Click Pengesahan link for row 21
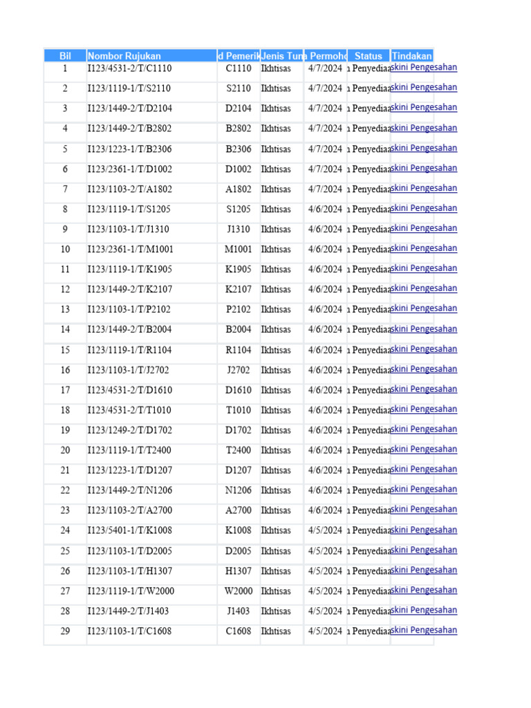Image resolution: width=531 pixels, height=708 pixels. pyautogui.click(x=423, y=469)
